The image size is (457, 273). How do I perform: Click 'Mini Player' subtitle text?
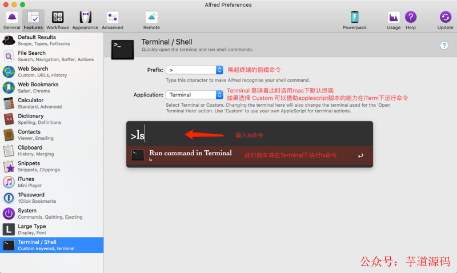(x=30, y=185)
